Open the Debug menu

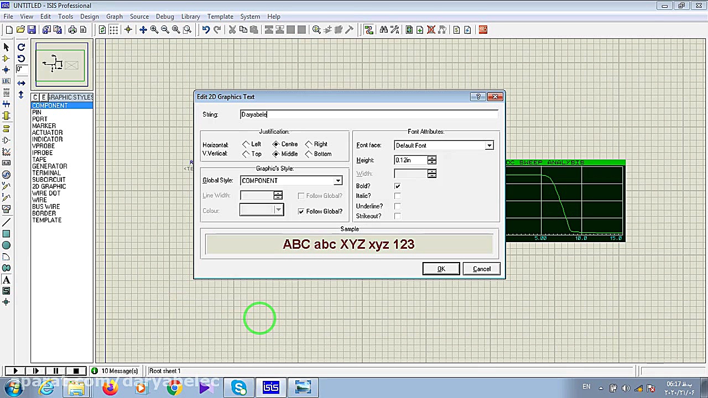click(x=165, y=17)
